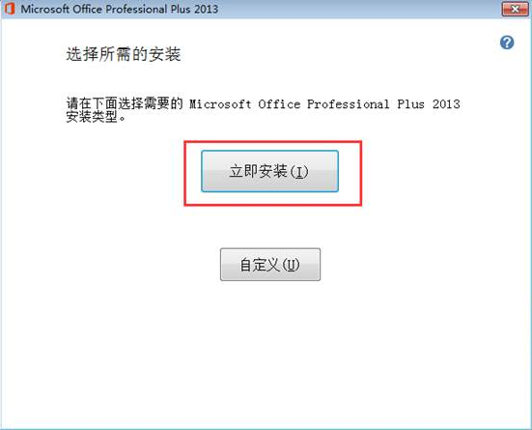
Task: Choose the 自定义(U) custom install button
Action: (270, 265)
